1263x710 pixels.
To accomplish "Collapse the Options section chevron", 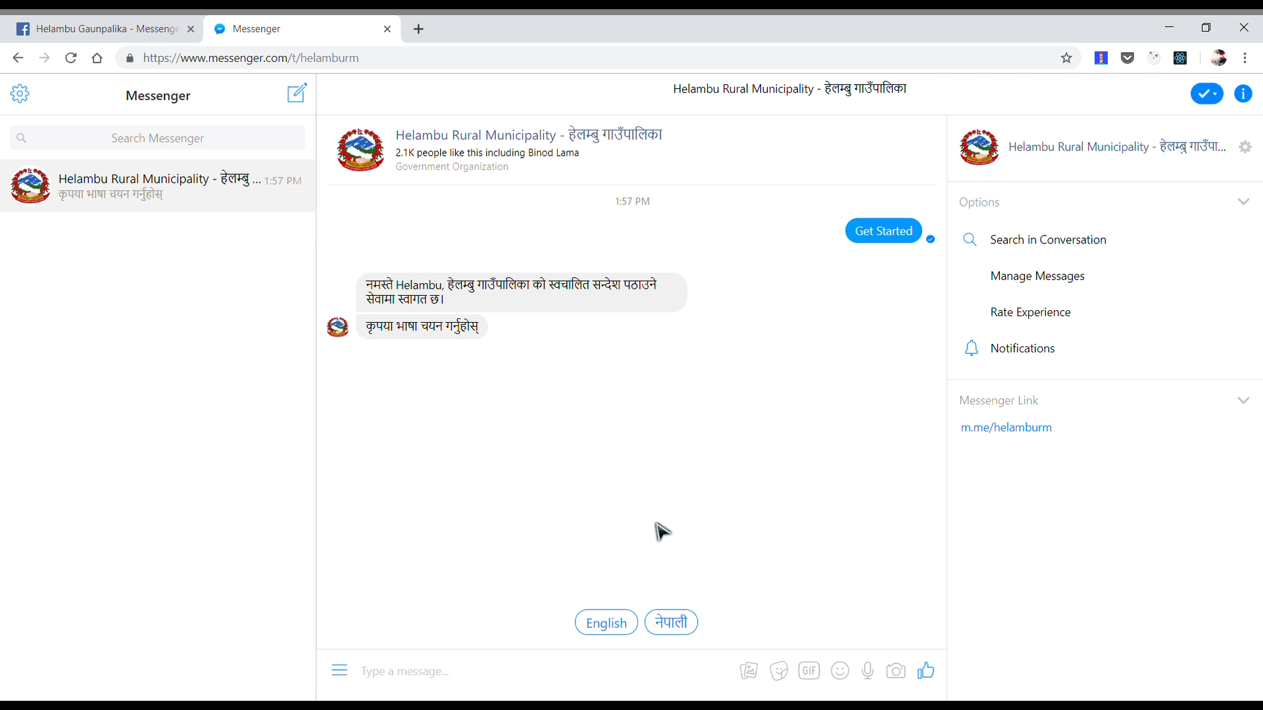I will [1243, 202].
